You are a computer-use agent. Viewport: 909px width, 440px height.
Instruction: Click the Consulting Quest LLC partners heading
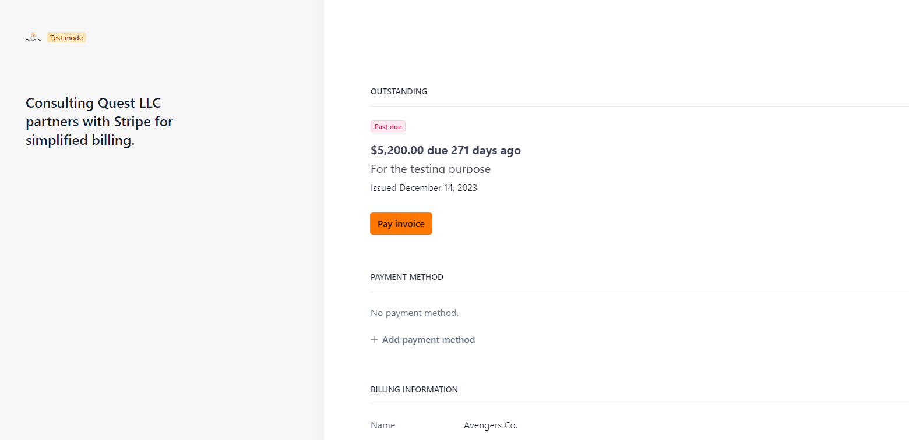99,122
